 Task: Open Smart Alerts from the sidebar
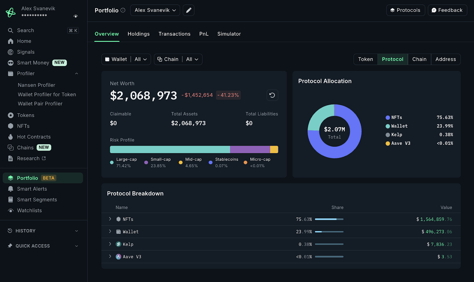click(32, 189)
